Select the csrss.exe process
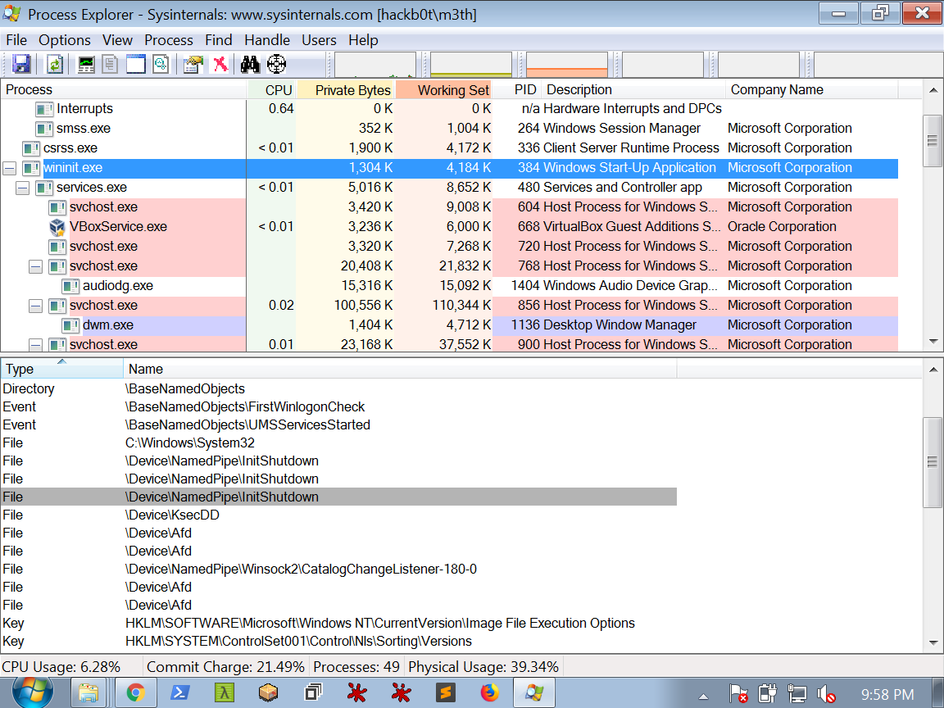 449,148
